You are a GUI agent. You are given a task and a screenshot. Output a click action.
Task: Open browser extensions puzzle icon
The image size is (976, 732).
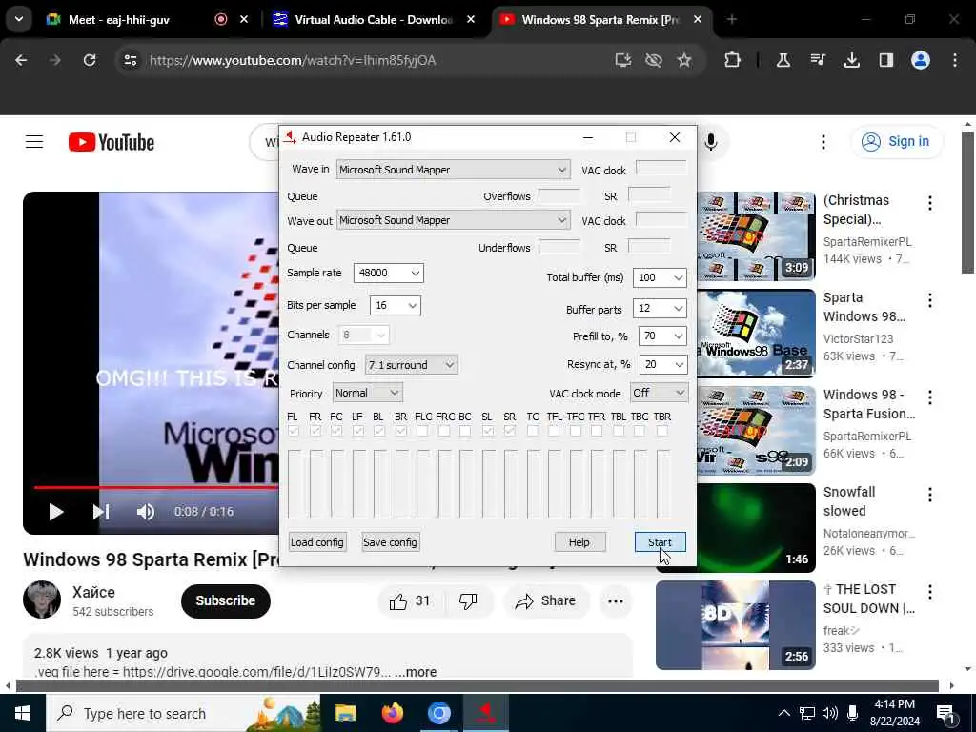pos(733,60)
